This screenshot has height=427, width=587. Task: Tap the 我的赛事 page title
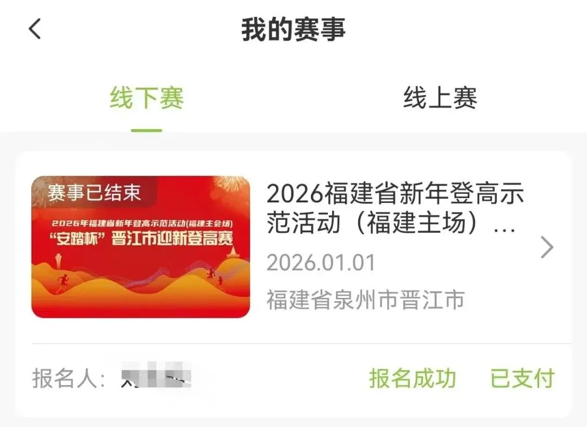coord(293,29)
